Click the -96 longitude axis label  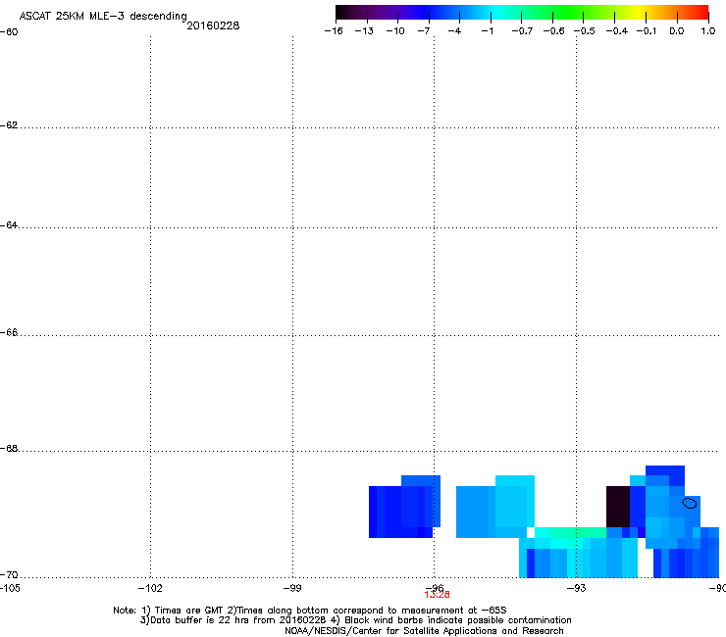[434, 587]
